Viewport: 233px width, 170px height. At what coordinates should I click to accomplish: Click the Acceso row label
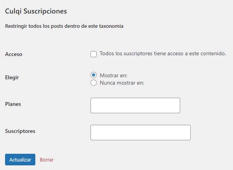pyautogui.click(x=14, y=54)
